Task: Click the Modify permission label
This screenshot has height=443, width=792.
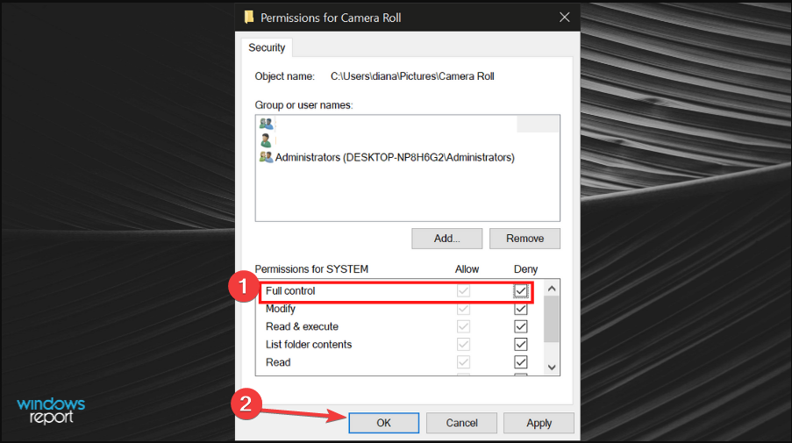Action: tap(281, 309)
